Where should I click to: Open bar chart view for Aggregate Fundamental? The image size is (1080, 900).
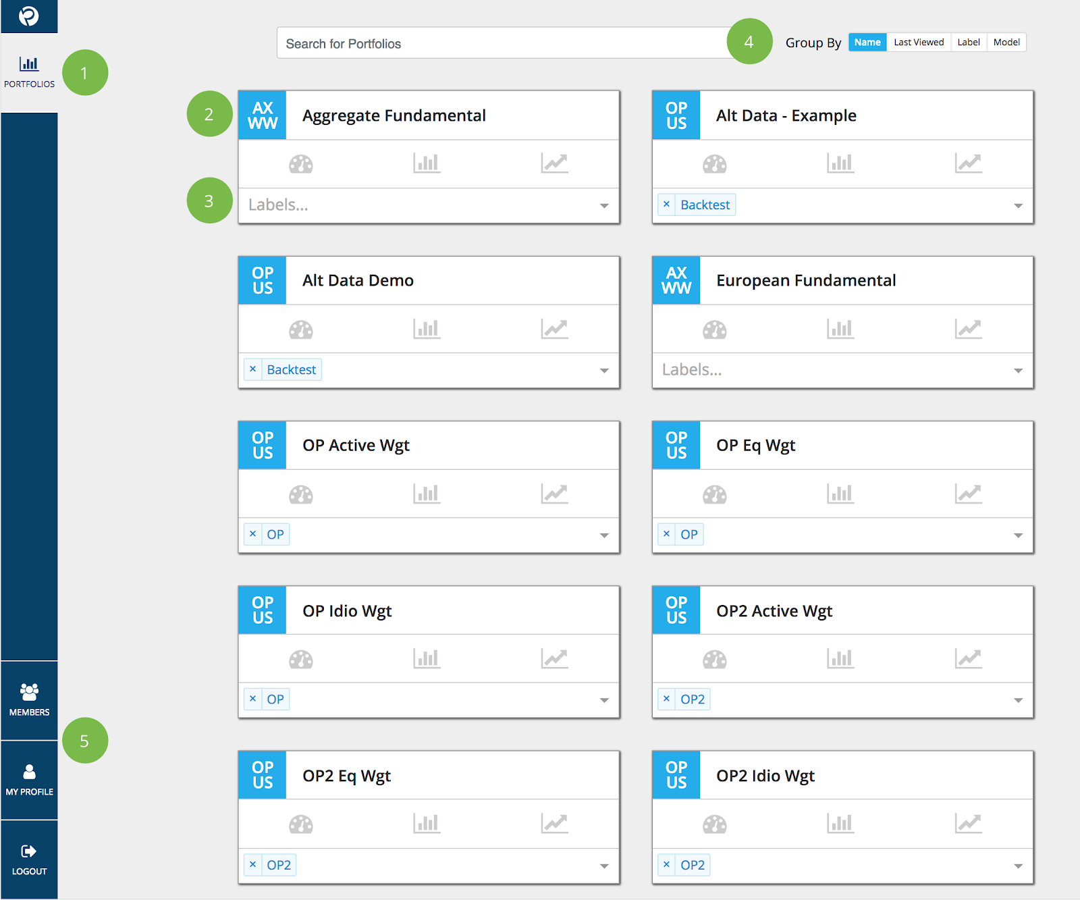427,163
